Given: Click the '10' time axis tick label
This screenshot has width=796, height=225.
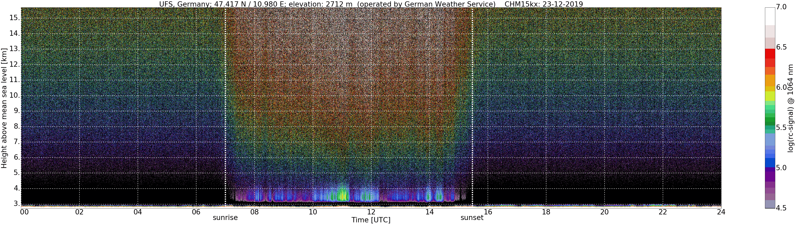Looking at the screenshot, I should click(x=313, y=212).
